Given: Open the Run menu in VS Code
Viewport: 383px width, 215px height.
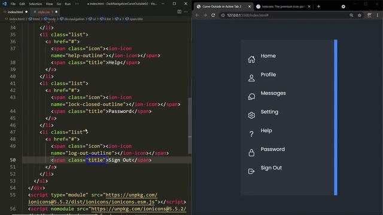Looking at the screenshot, I should click(x=68, y=4).
